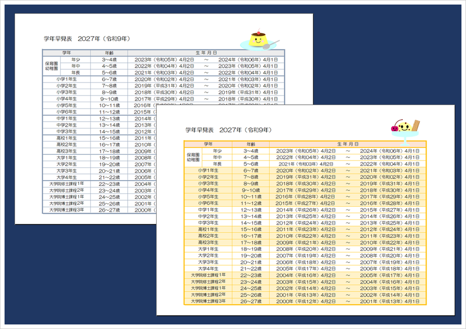The width and height of the screenshot is (466, 329).
Task: Select 大学院修士課程1年 in the blue table
Action: coord(66,184)
